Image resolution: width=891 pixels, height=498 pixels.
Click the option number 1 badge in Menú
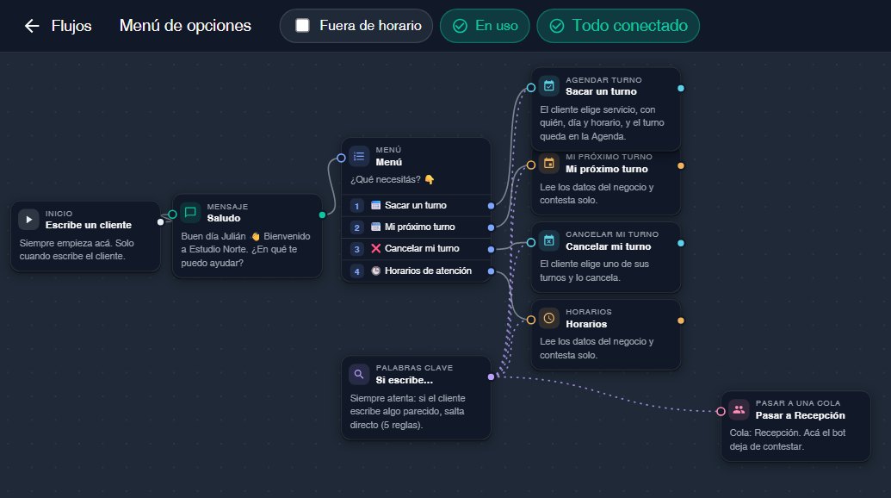[357, 206]
